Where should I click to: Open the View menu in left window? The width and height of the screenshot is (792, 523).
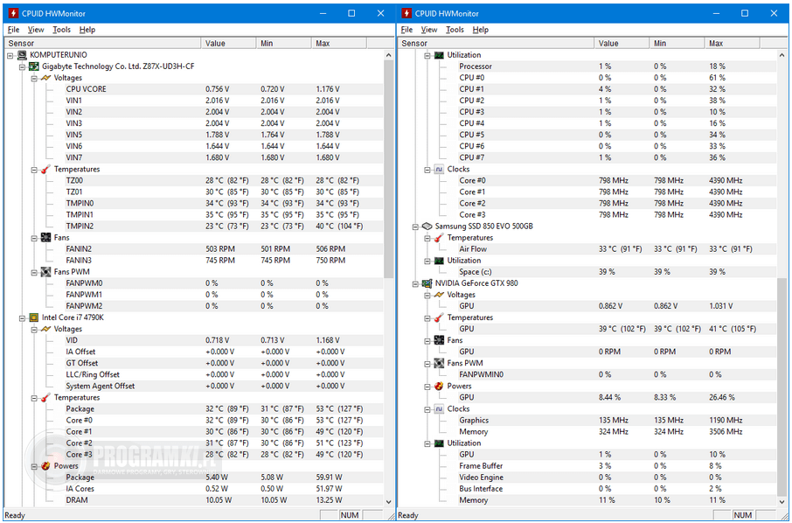[36, 30]
